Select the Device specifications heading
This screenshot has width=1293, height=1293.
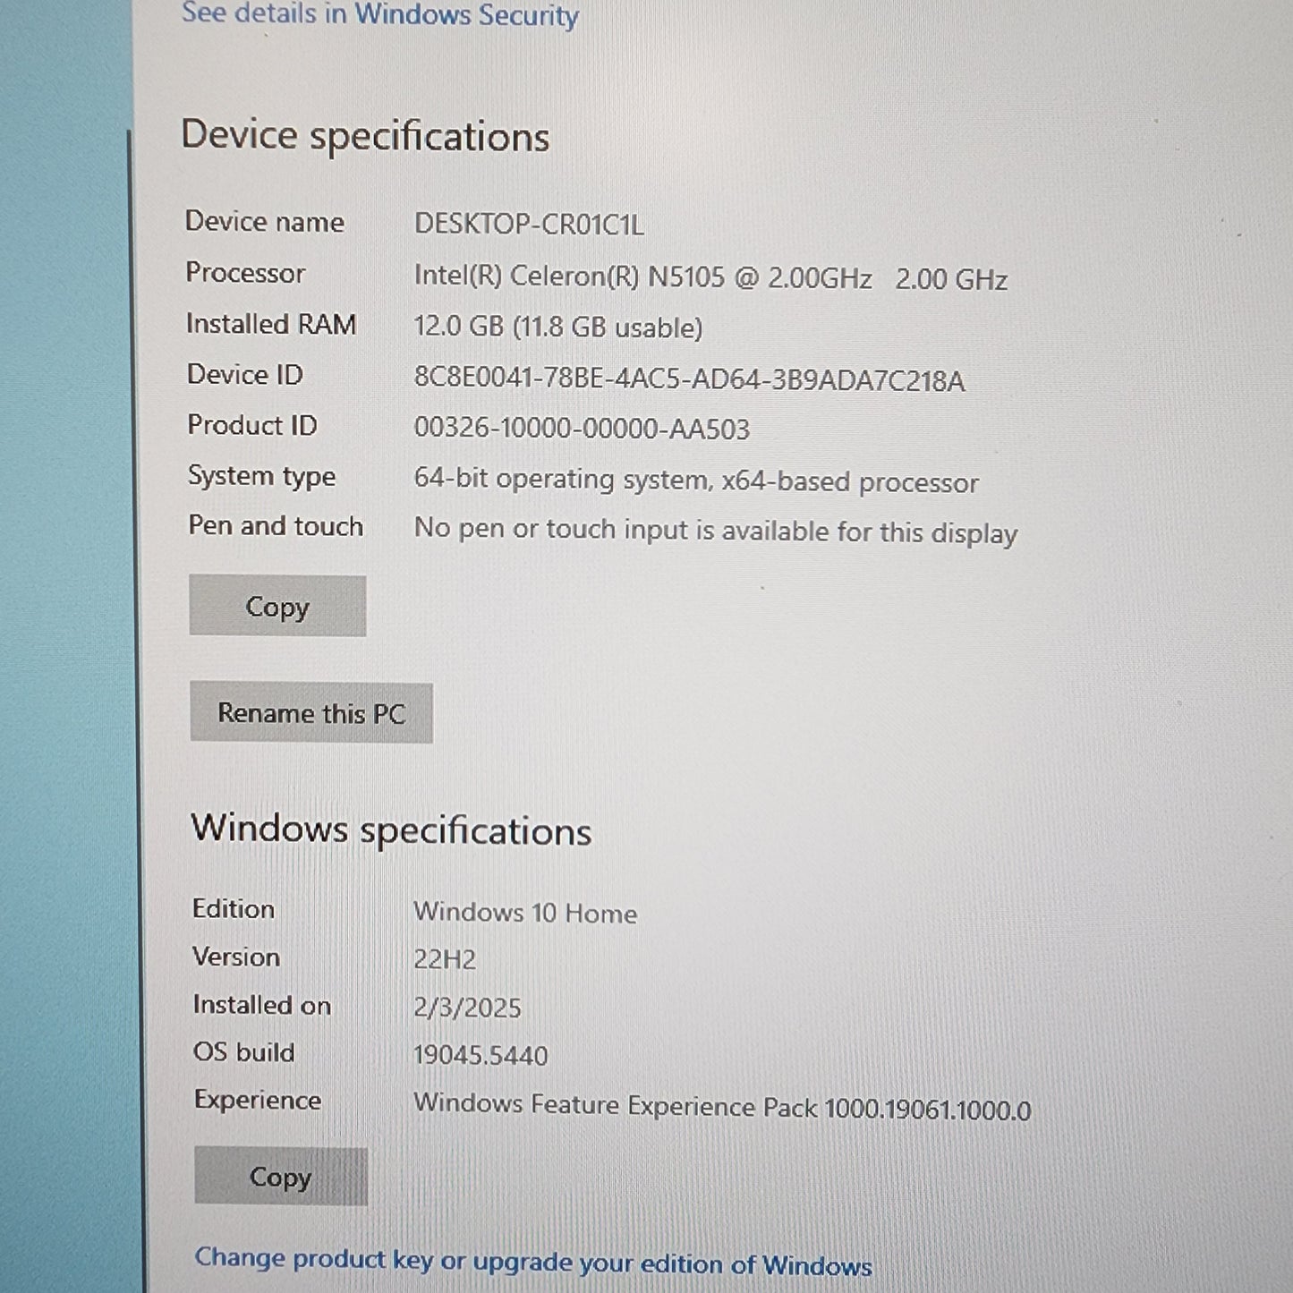(365, 137)
